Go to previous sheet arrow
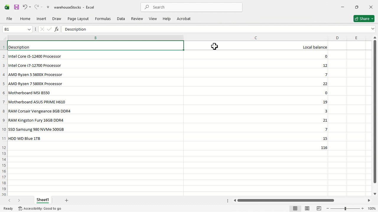The image size is (378, 212). point(9,200)
